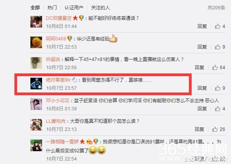Switch to the 认证用户 tab

74,8
